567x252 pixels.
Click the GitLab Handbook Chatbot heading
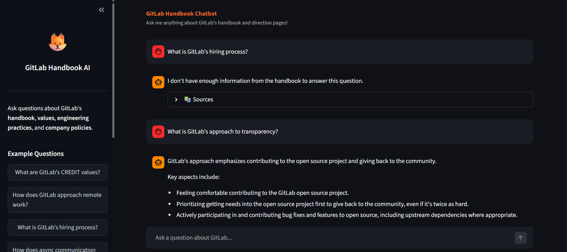click(181, 13)
